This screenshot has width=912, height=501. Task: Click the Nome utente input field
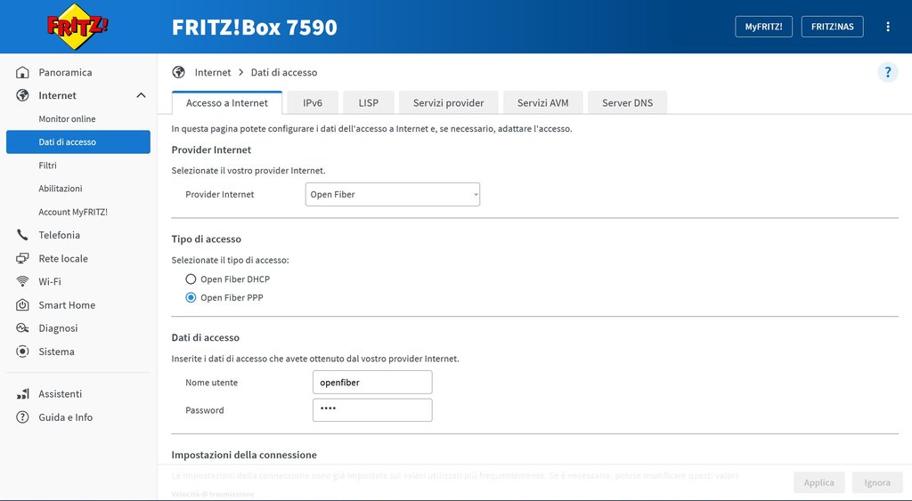(x=372, y=383)
